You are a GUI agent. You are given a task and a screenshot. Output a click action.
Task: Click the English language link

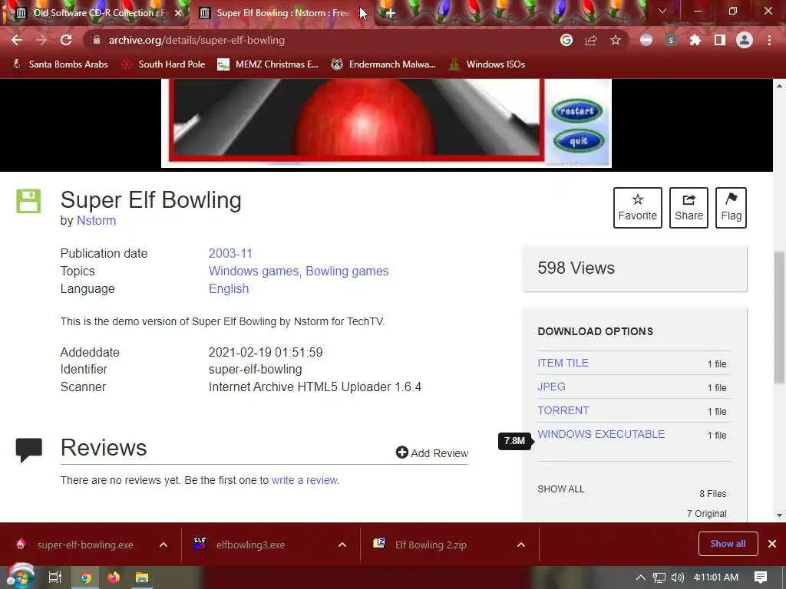229,288
